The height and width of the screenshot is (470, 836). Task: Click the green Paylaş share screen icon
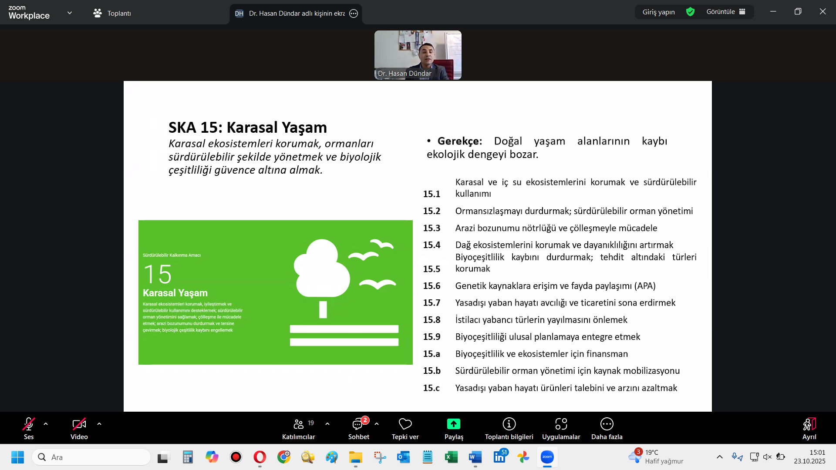[x=453, y=424]
